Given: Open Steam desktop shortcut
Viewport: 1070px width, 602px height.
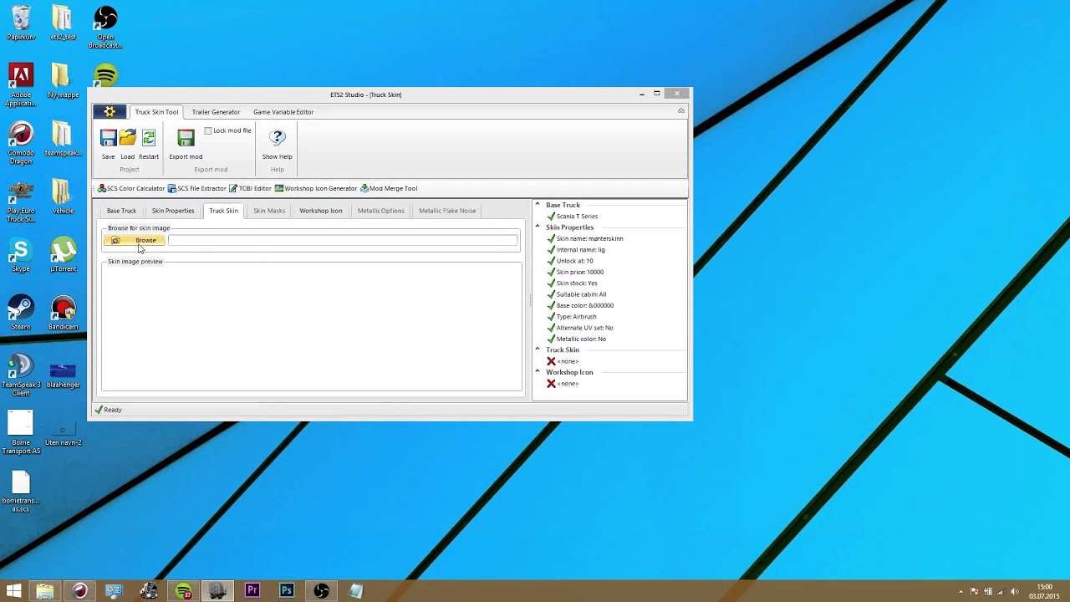Looking at the screenshot, I should click(21, 313).
